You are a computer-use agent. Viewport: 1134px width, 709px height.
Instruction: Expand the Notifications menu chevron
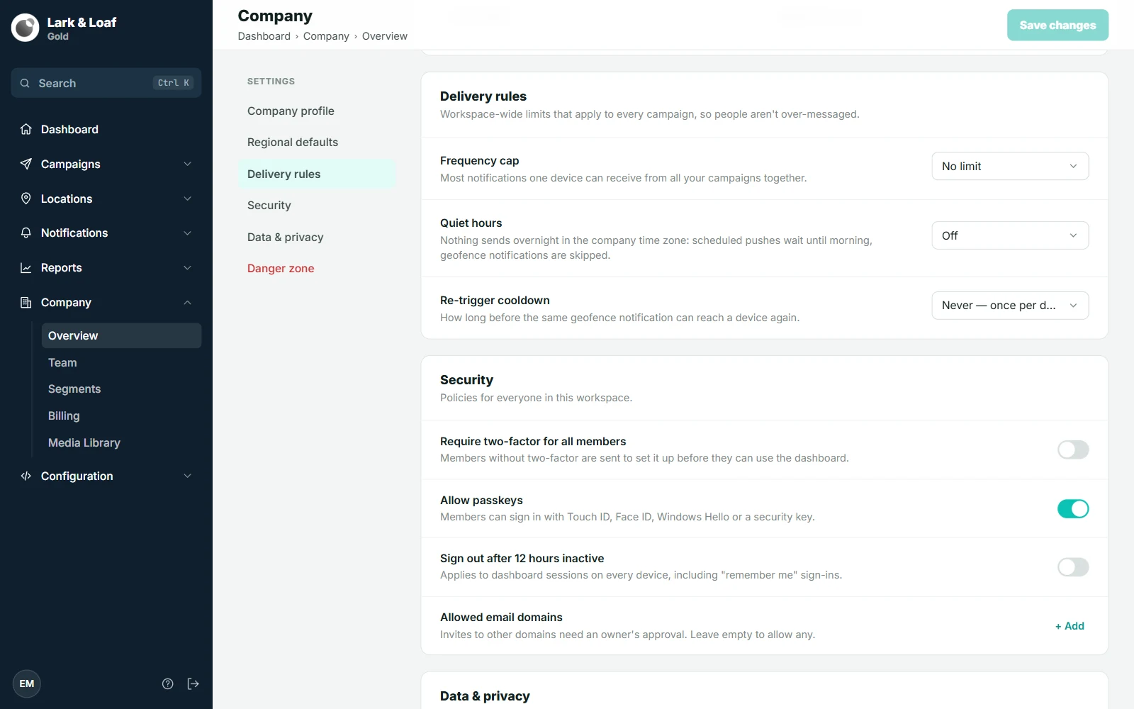188,233
